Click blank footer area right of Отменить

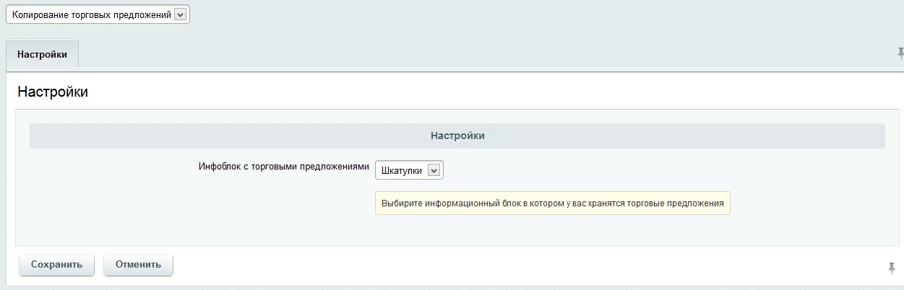(x=506, y=265)
